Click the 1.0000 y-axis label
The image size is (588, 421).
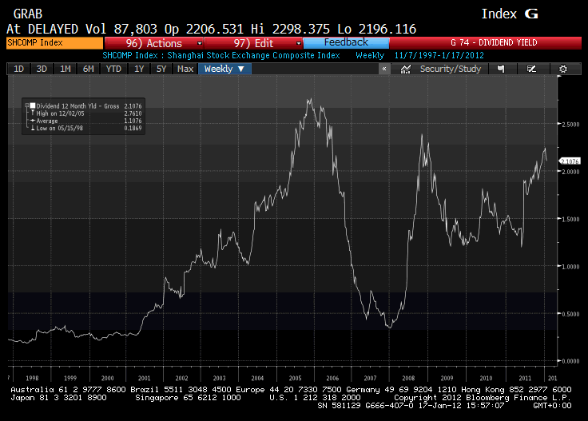click(x=570, y=267)
